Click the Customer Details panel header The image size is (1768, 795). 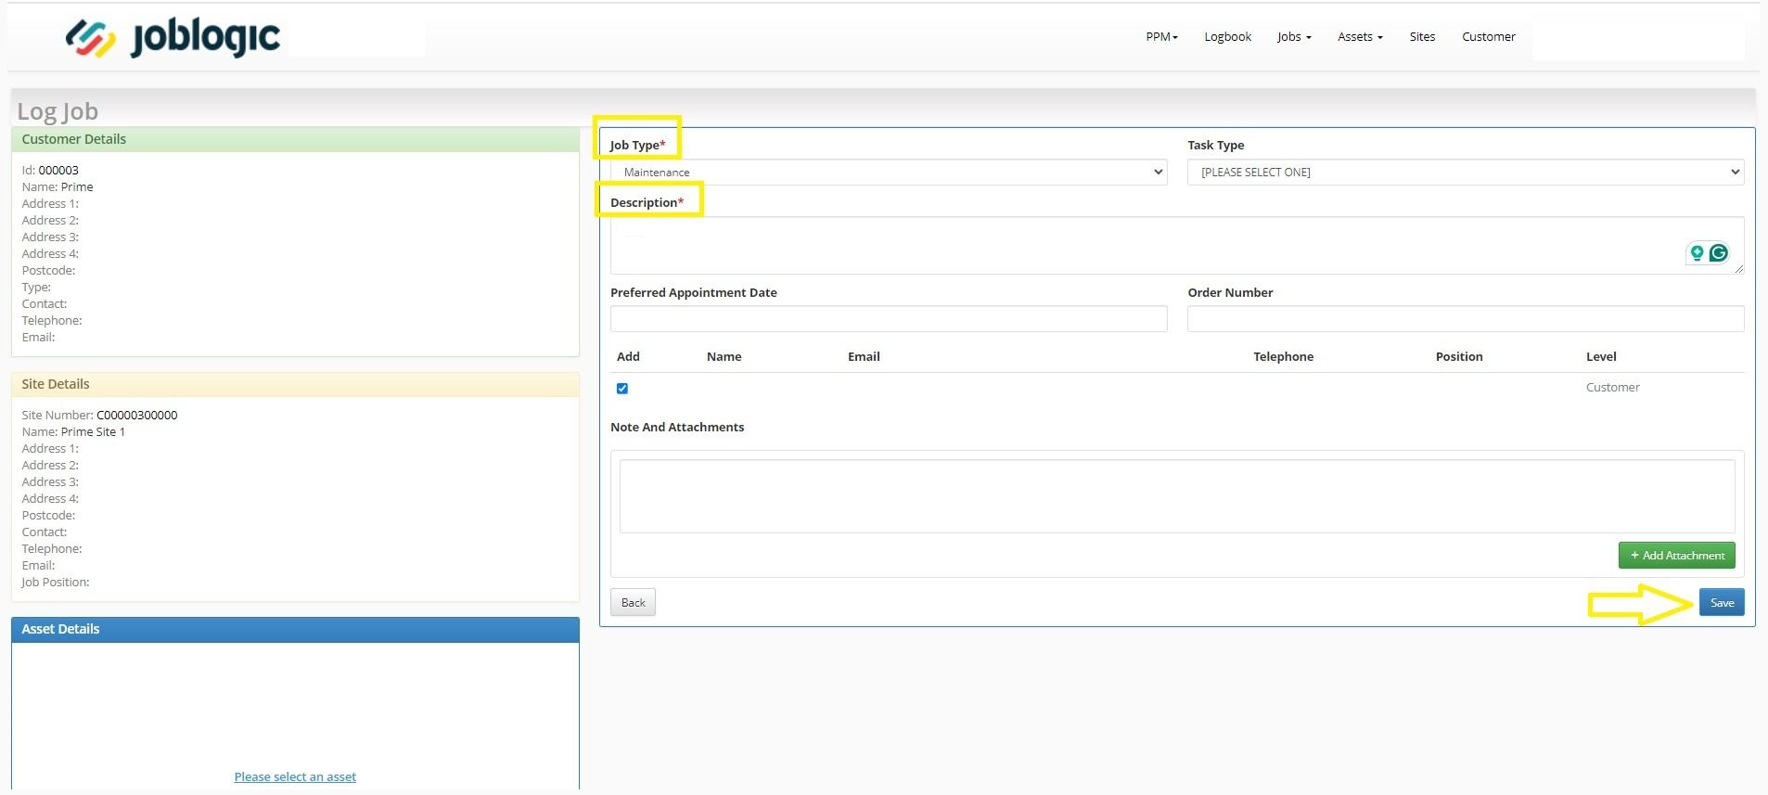pyautogui.click(x=295, y=139)
